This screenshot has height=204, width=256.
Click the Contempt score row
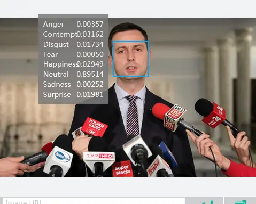coord(73,34)
